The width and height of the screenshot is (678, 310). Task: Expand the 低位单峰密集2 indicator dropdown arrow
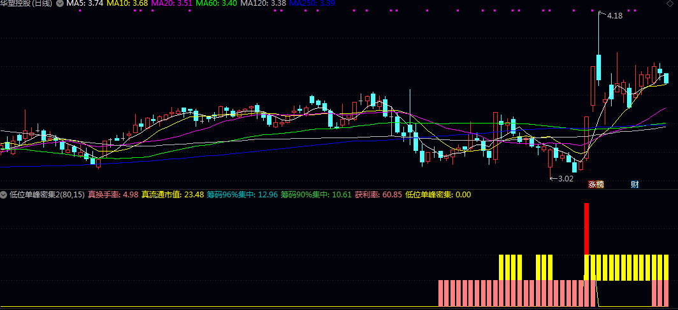(x=4, y=195)
